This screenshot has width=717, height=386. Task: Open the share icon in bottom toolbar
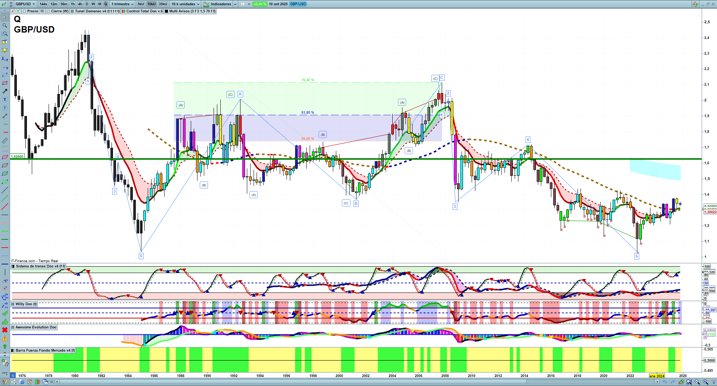[x=14, y=382]
